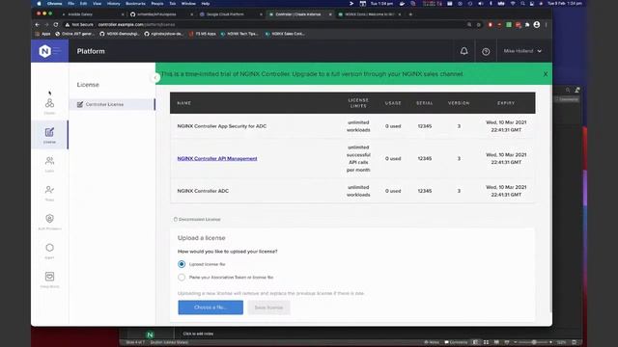Screen dimensions: 618x347
Task: Click the Usage column header
Action: coord(393,103)
